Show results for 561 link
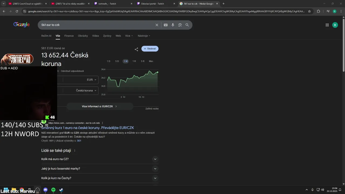This screenshot has height=194, width=345. click(79, 141)
